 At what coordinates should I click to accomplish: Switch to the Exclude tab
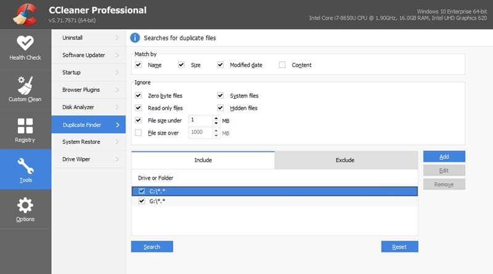pyautogui.click(x=345, y=160)
